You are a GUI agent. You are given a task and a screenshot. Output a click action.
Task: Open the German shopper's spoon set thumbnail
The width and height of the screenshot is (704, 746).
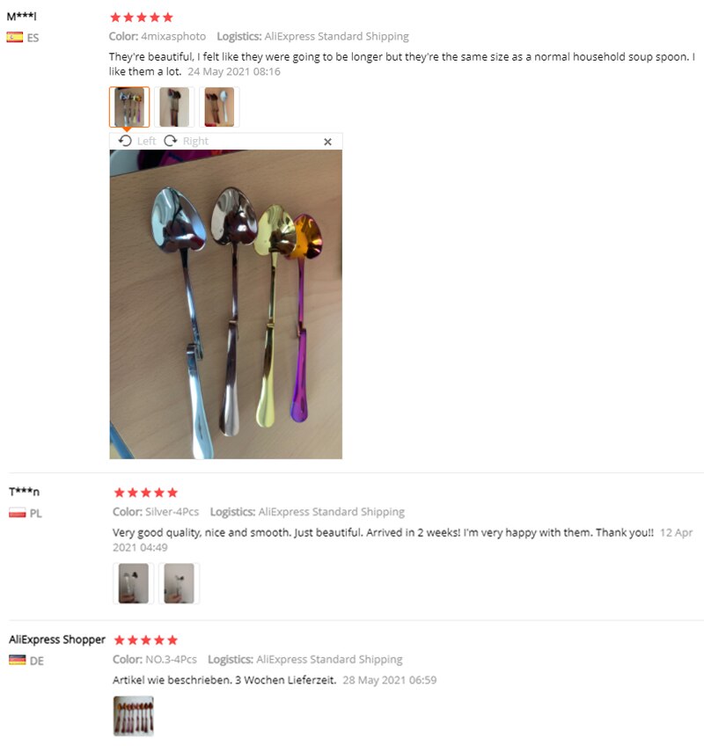134,716
